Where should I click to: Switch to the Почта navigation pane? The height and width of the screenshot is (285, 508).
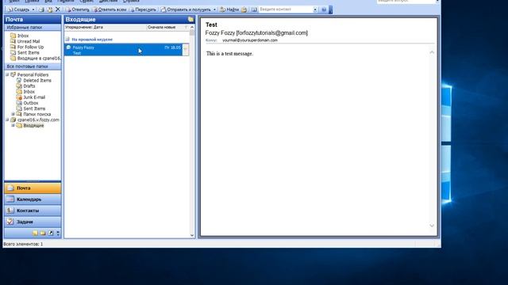(x=33, y=188)
